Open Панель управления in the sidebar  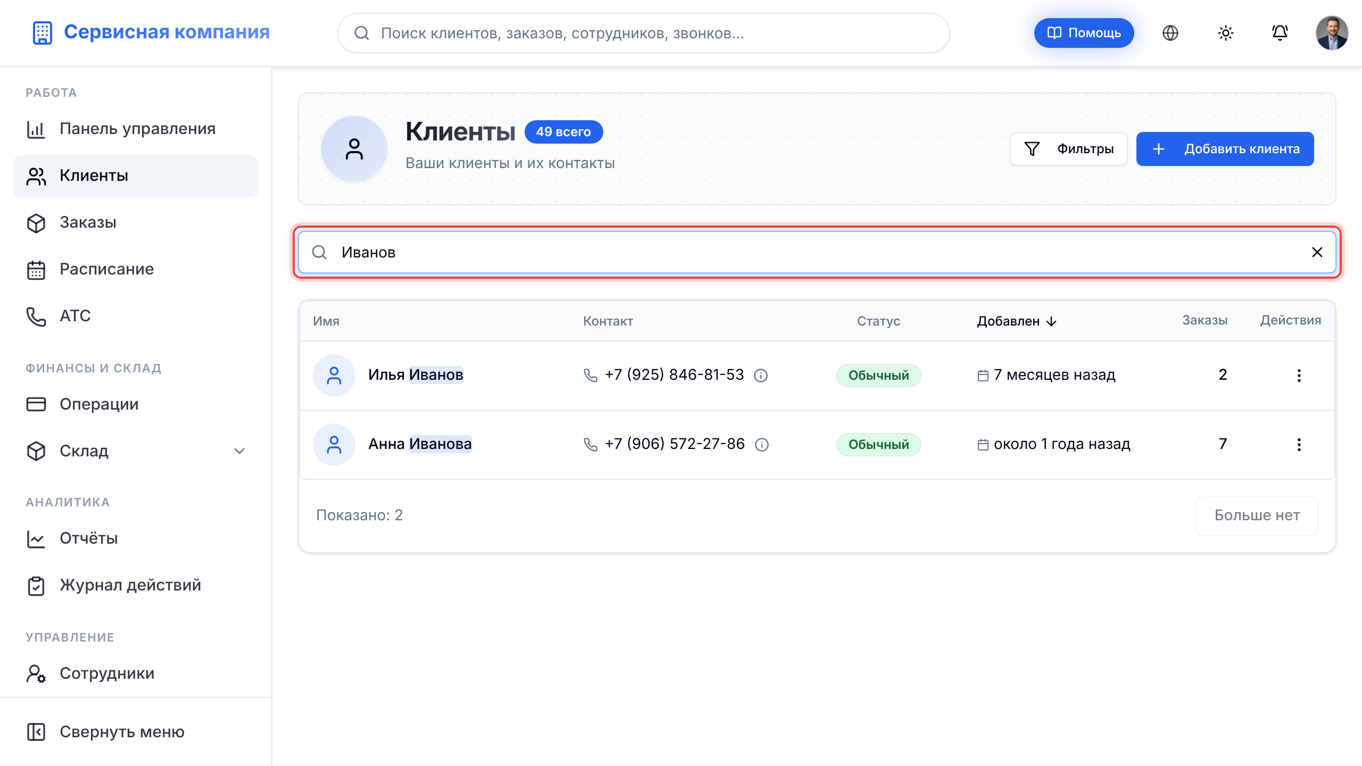[x=136, y=129]
